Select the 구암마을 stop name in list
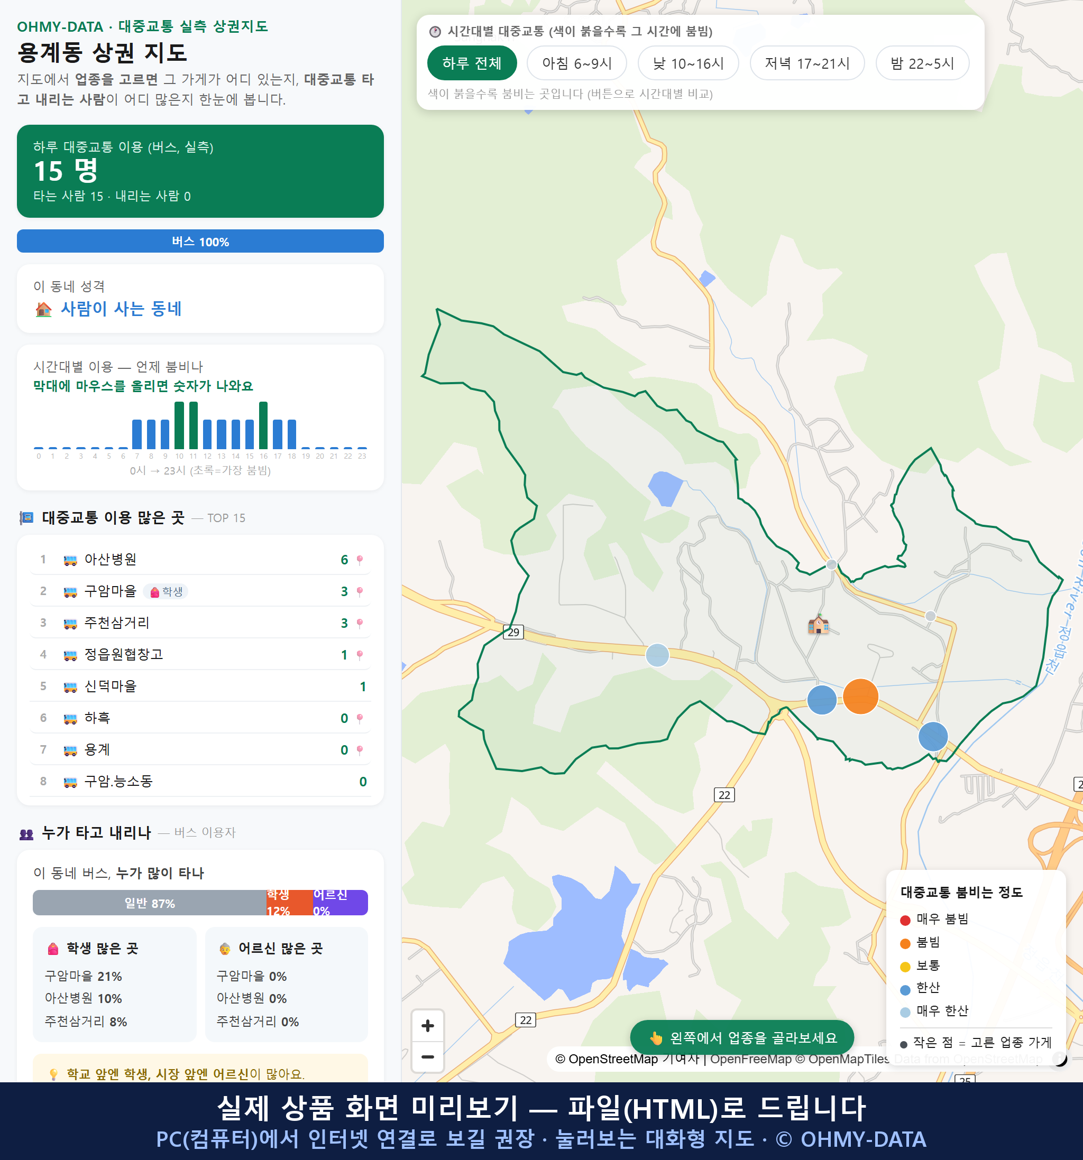The image size is (1083, 1160). pyautogui.click(x=111, y=591)
